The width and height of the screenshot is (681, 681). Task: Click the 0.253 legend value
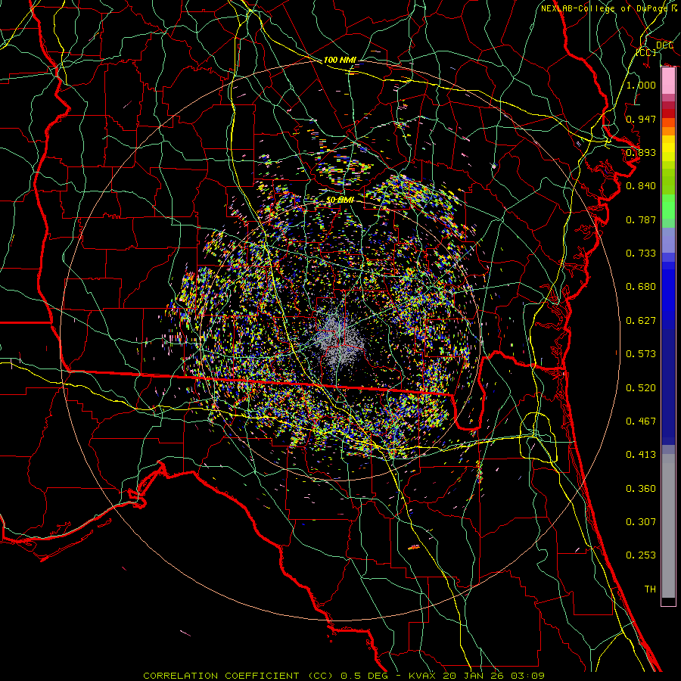point(641,555)
